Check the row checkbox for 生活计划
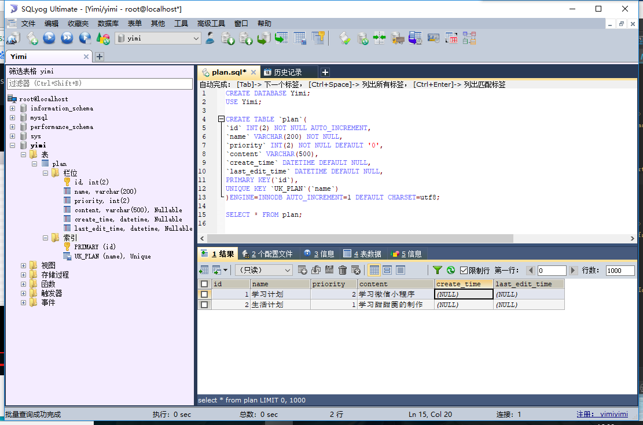Image resolution: width=643 pixels, height=425 pixels. 204,305
